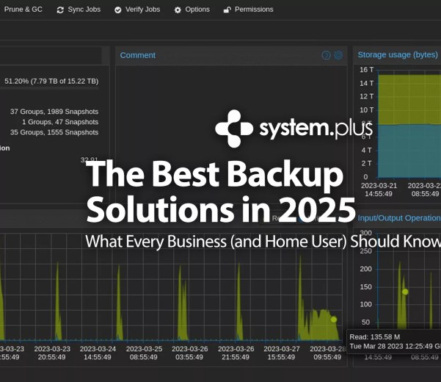Switch to the Sync Jobs tab

pyautogui.click(x=79, y=10)
